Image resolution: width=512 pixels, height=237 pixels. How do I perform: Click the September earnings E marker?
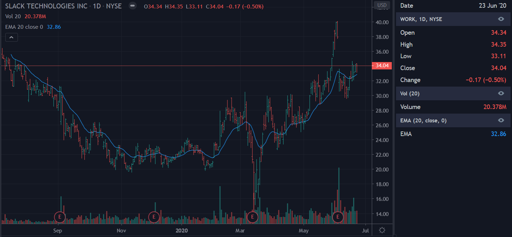coord(60,217)
